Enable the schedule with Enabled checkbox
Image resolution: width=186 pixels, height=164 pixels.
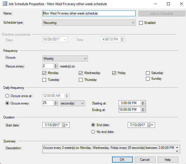click(141, 23)
